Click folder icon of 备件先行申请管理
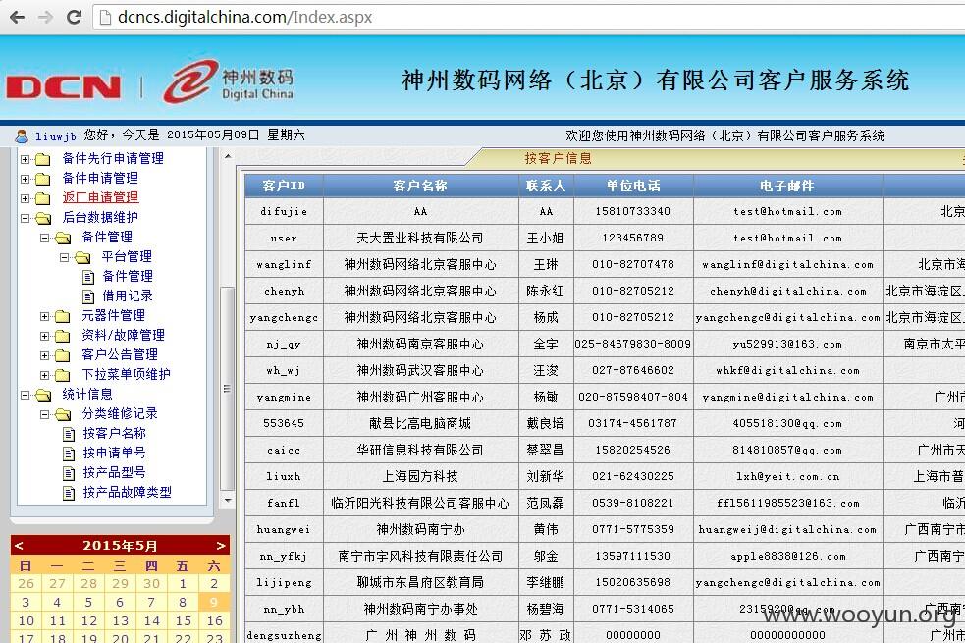Viewport: 965px width, 643px height. click(x=42, y=159)
